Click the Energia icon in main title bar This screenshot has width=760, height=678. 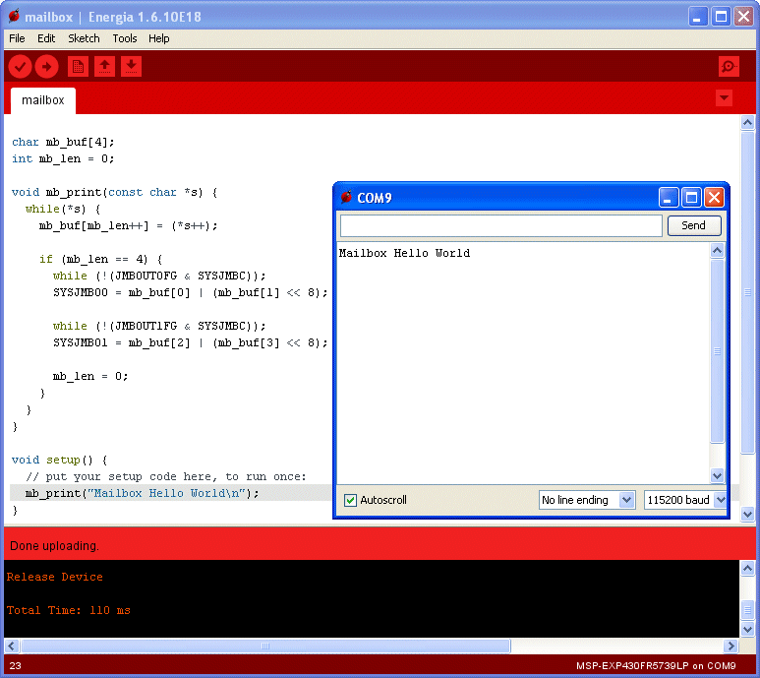coord(14,17)
